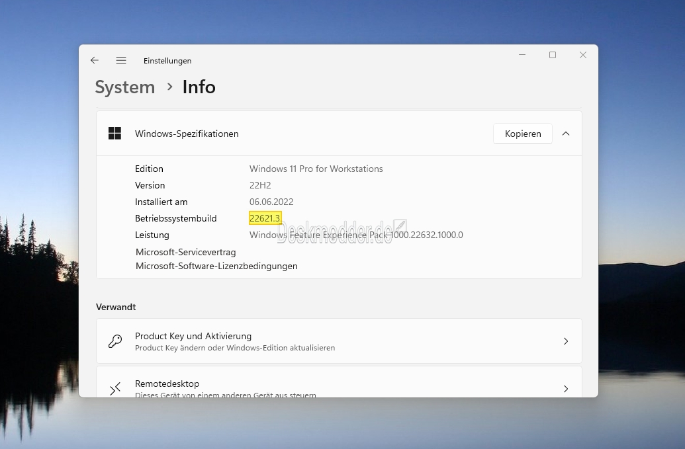This screenshot has width=685, height=449.
Task: Select the Windows-Spezifikationen header text
Action: pos(187,134)
